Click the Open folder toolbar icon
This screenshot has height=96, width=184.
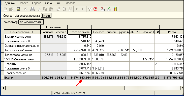click(11, 9)
